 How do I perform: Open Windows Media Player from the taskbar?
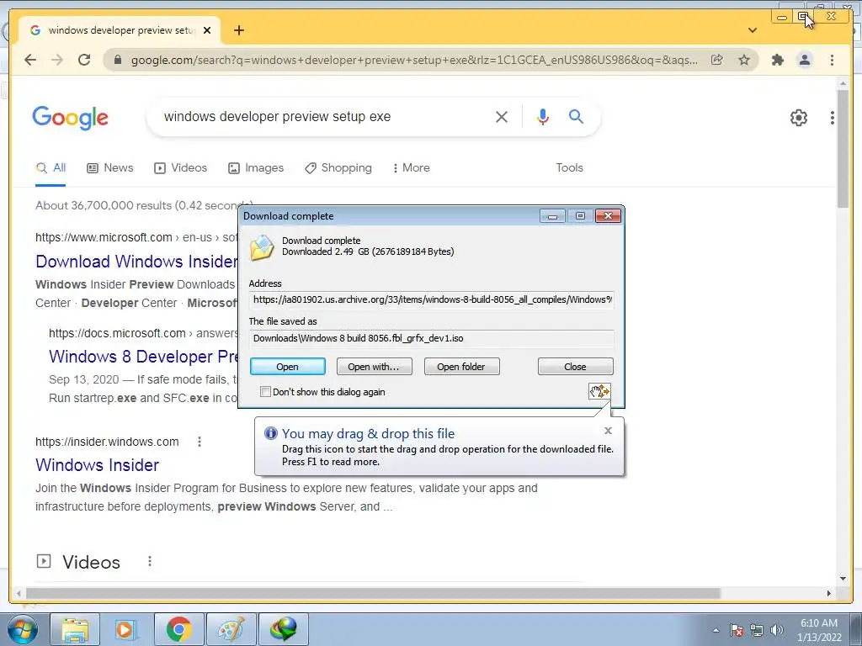(125, 629)
